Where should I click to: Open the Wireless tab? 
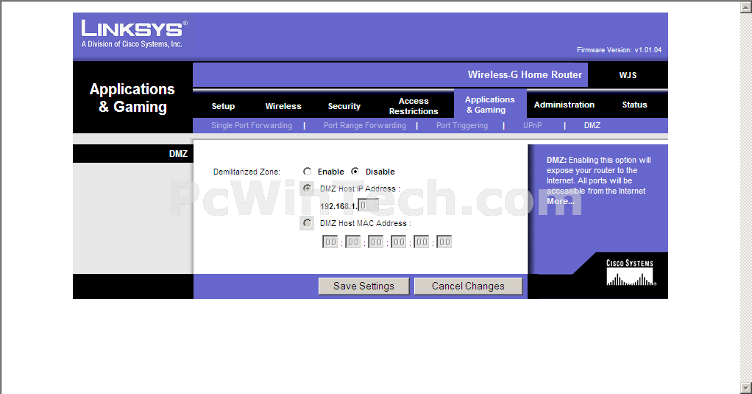(283, 106)
